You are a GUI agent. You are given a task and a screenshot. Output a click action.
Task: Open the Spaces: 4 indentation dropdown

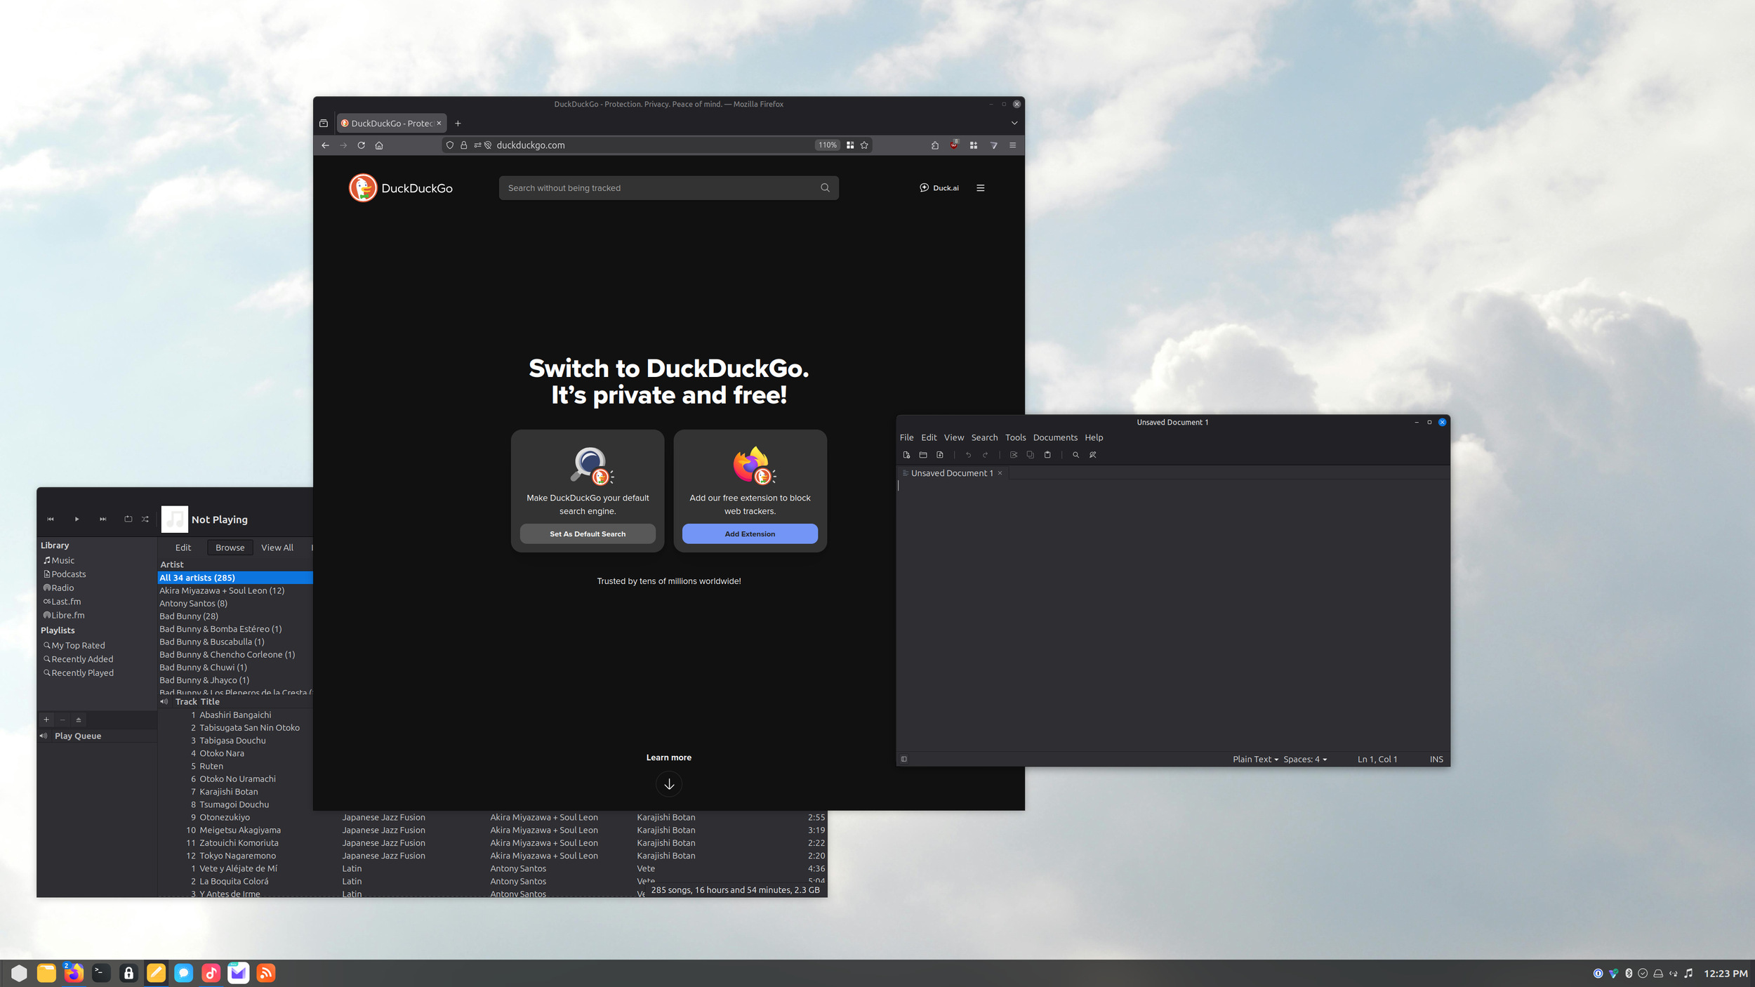tap(1305, 759)
